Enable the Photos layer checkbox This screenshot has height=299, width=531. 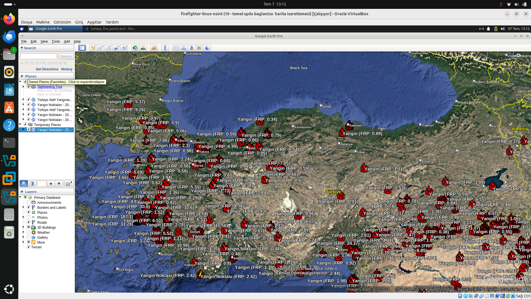28,217
